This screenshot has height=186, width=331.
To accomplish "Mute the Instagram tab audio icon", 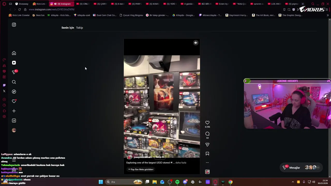I will [x=55, y=4].
